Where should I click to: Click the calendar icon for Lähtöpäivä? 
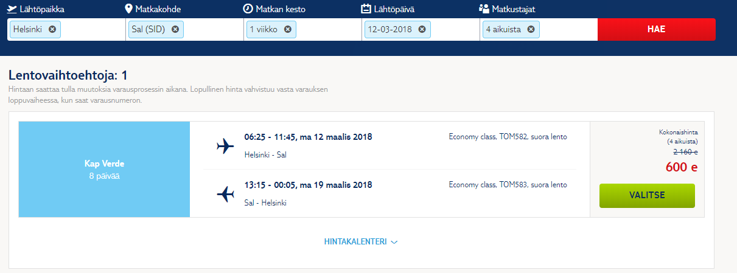click(x=366, y=9)
